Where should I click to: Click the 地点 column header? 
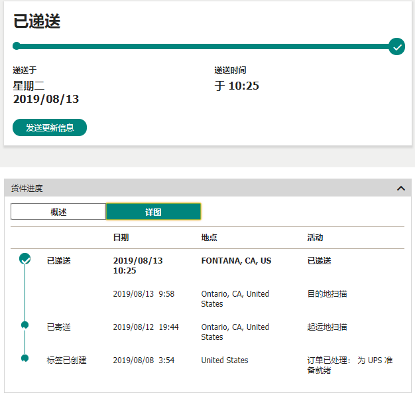point(209,238)
